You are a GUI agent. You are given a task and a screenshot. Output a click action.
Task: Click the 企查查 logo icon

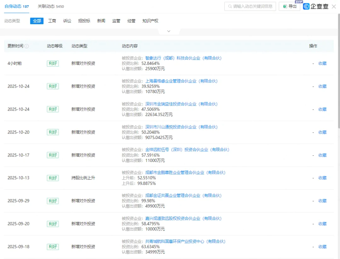tap(306, 6)
